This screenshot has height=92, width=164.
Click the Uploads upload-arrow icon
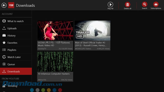pyautogui.click(x=4, y=28)
